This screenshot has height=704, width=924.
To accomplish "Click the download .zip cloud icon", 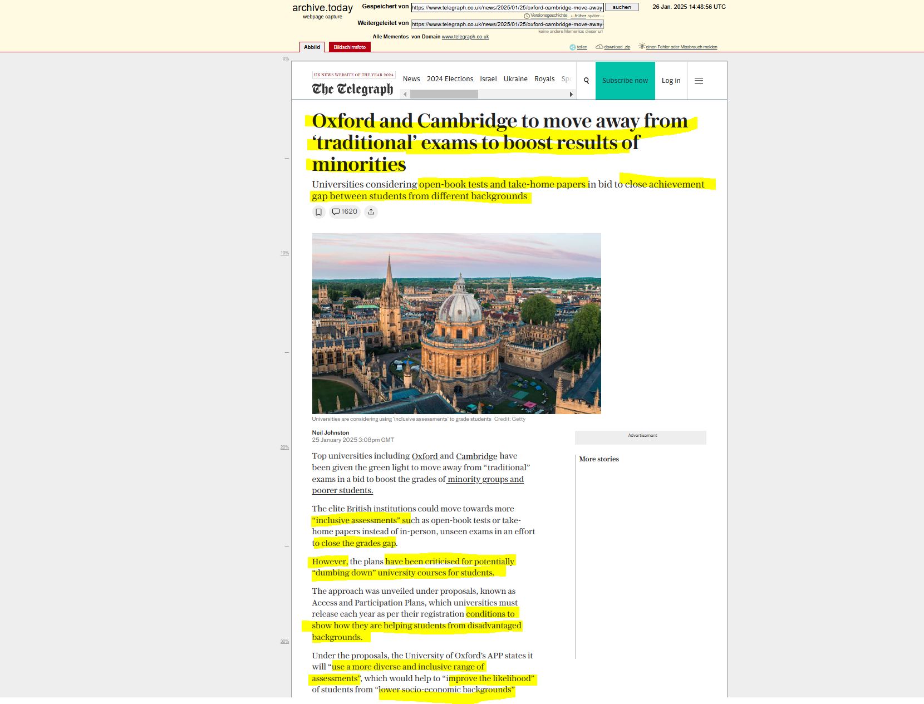I will click(x=599, y=47).
